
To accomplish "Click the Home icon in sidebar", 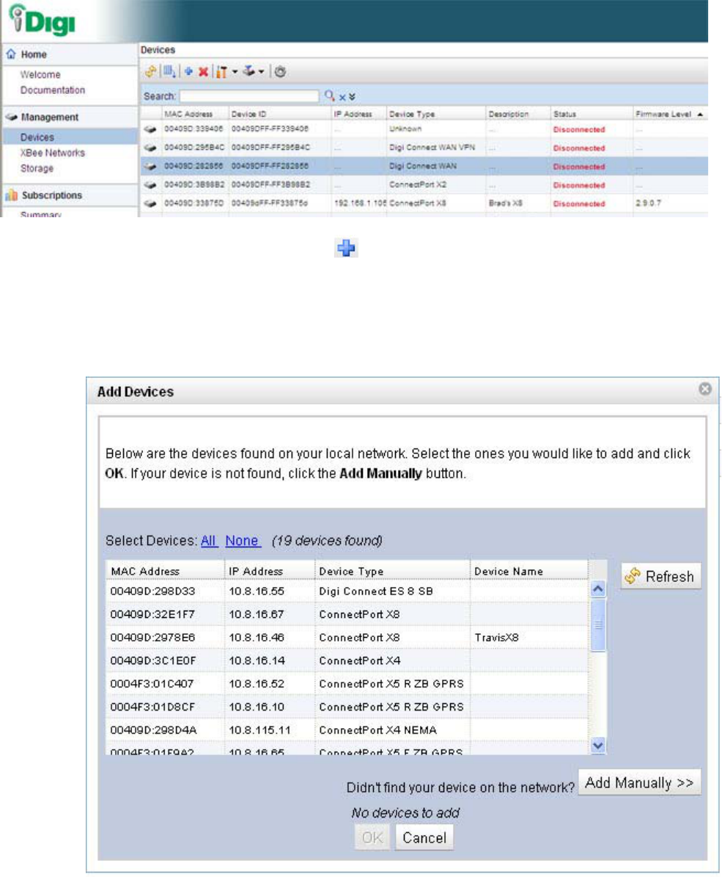I will tap(10, 54).
